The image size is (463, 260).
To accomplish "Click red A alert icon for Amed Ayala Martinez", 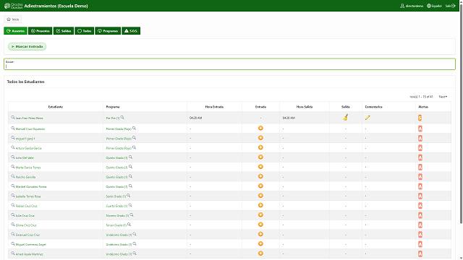I will (420, 253).
